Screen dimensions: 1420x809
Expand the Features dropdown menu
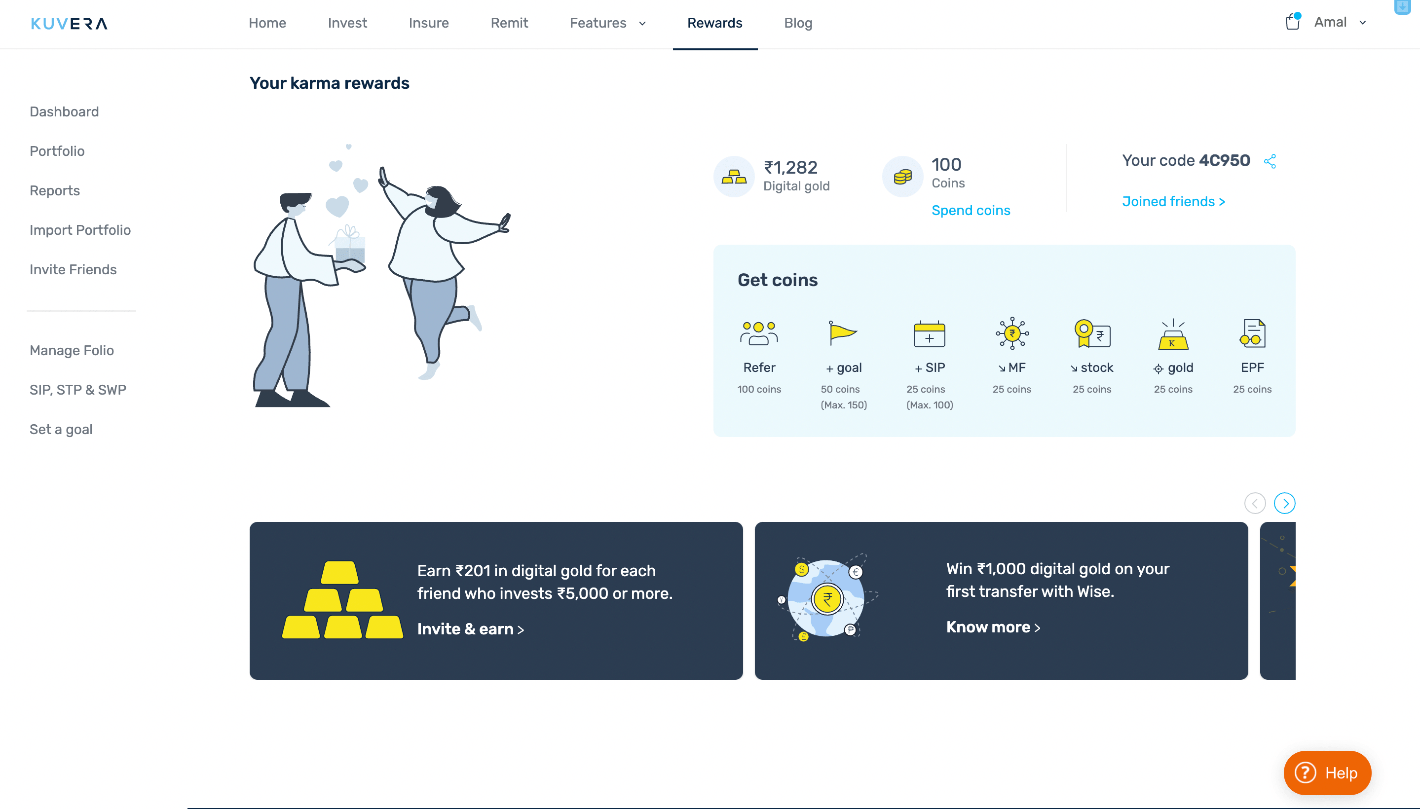(607, 23)
